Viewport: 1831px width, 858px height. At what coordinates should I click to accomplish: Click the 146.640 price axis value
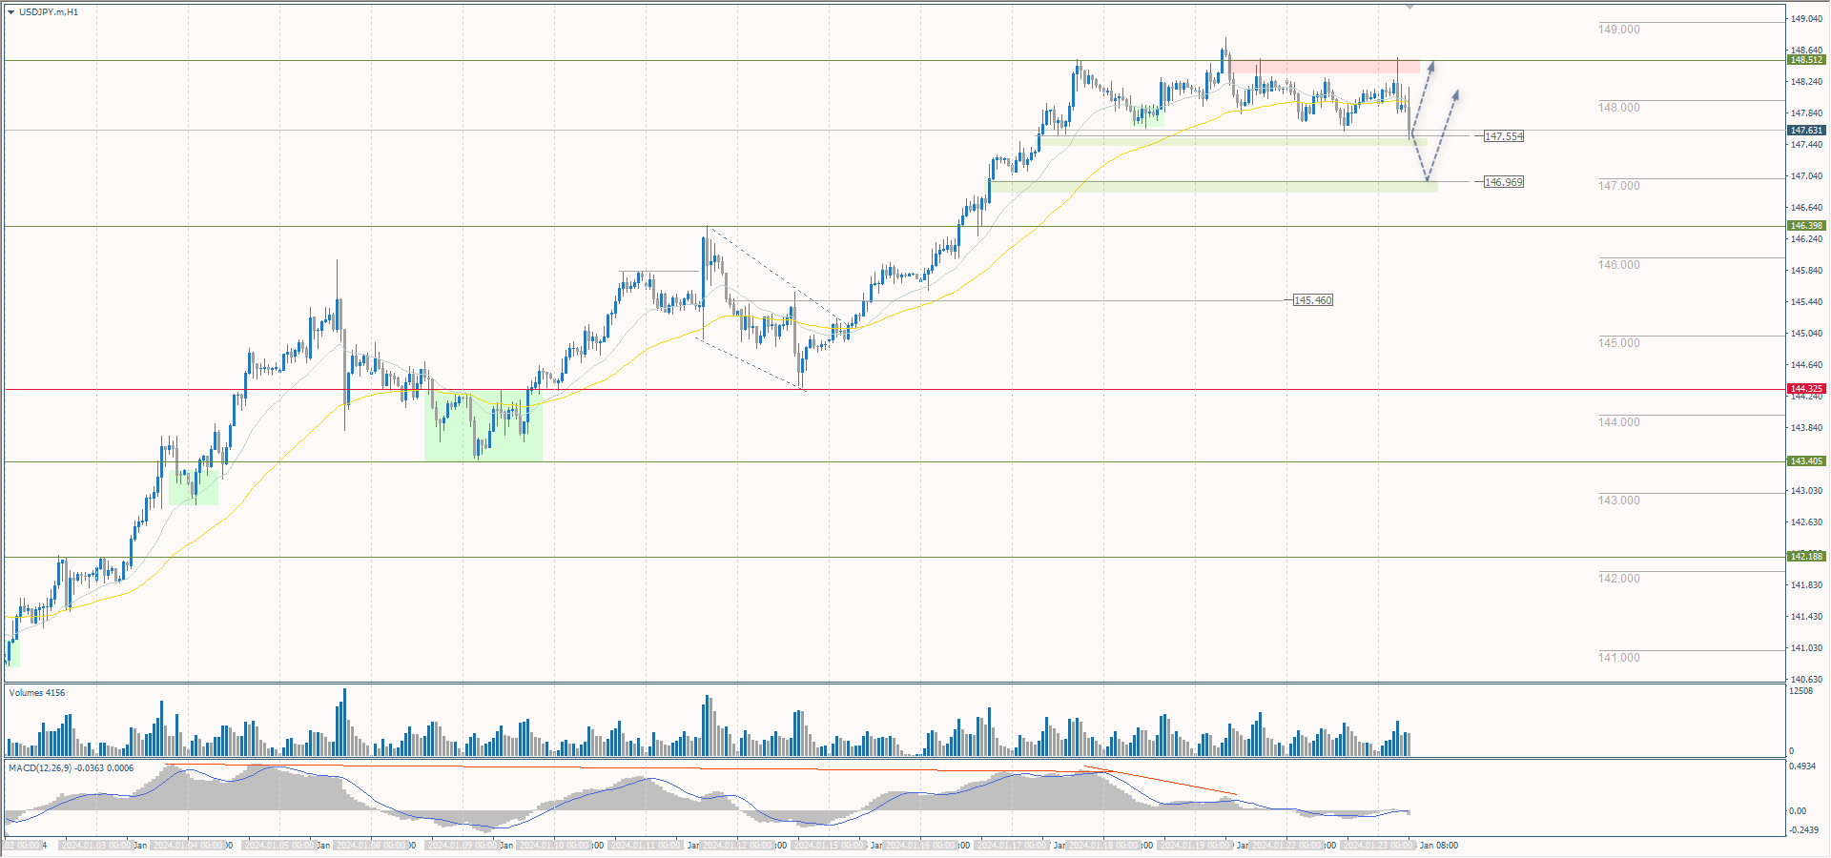pyautogui.click(x=1806, y=208)
